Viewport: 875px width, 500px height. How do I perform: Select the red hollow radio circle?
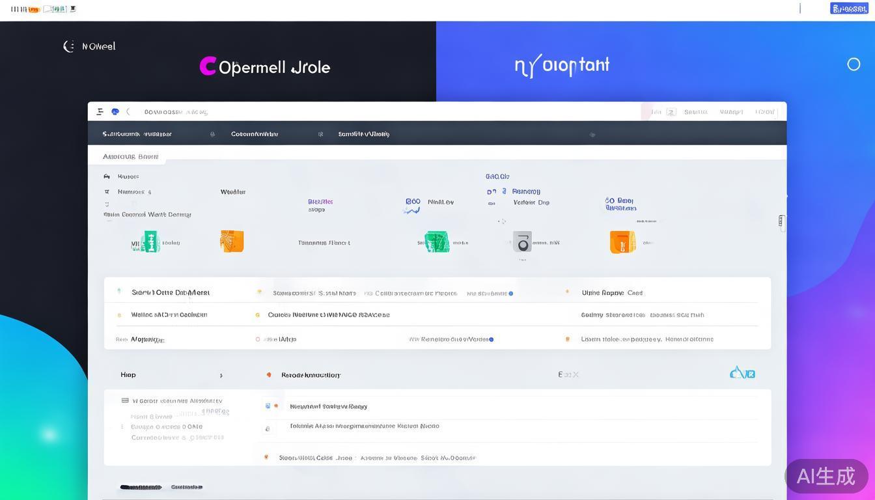pyautogui.click(x=258, y=339)
